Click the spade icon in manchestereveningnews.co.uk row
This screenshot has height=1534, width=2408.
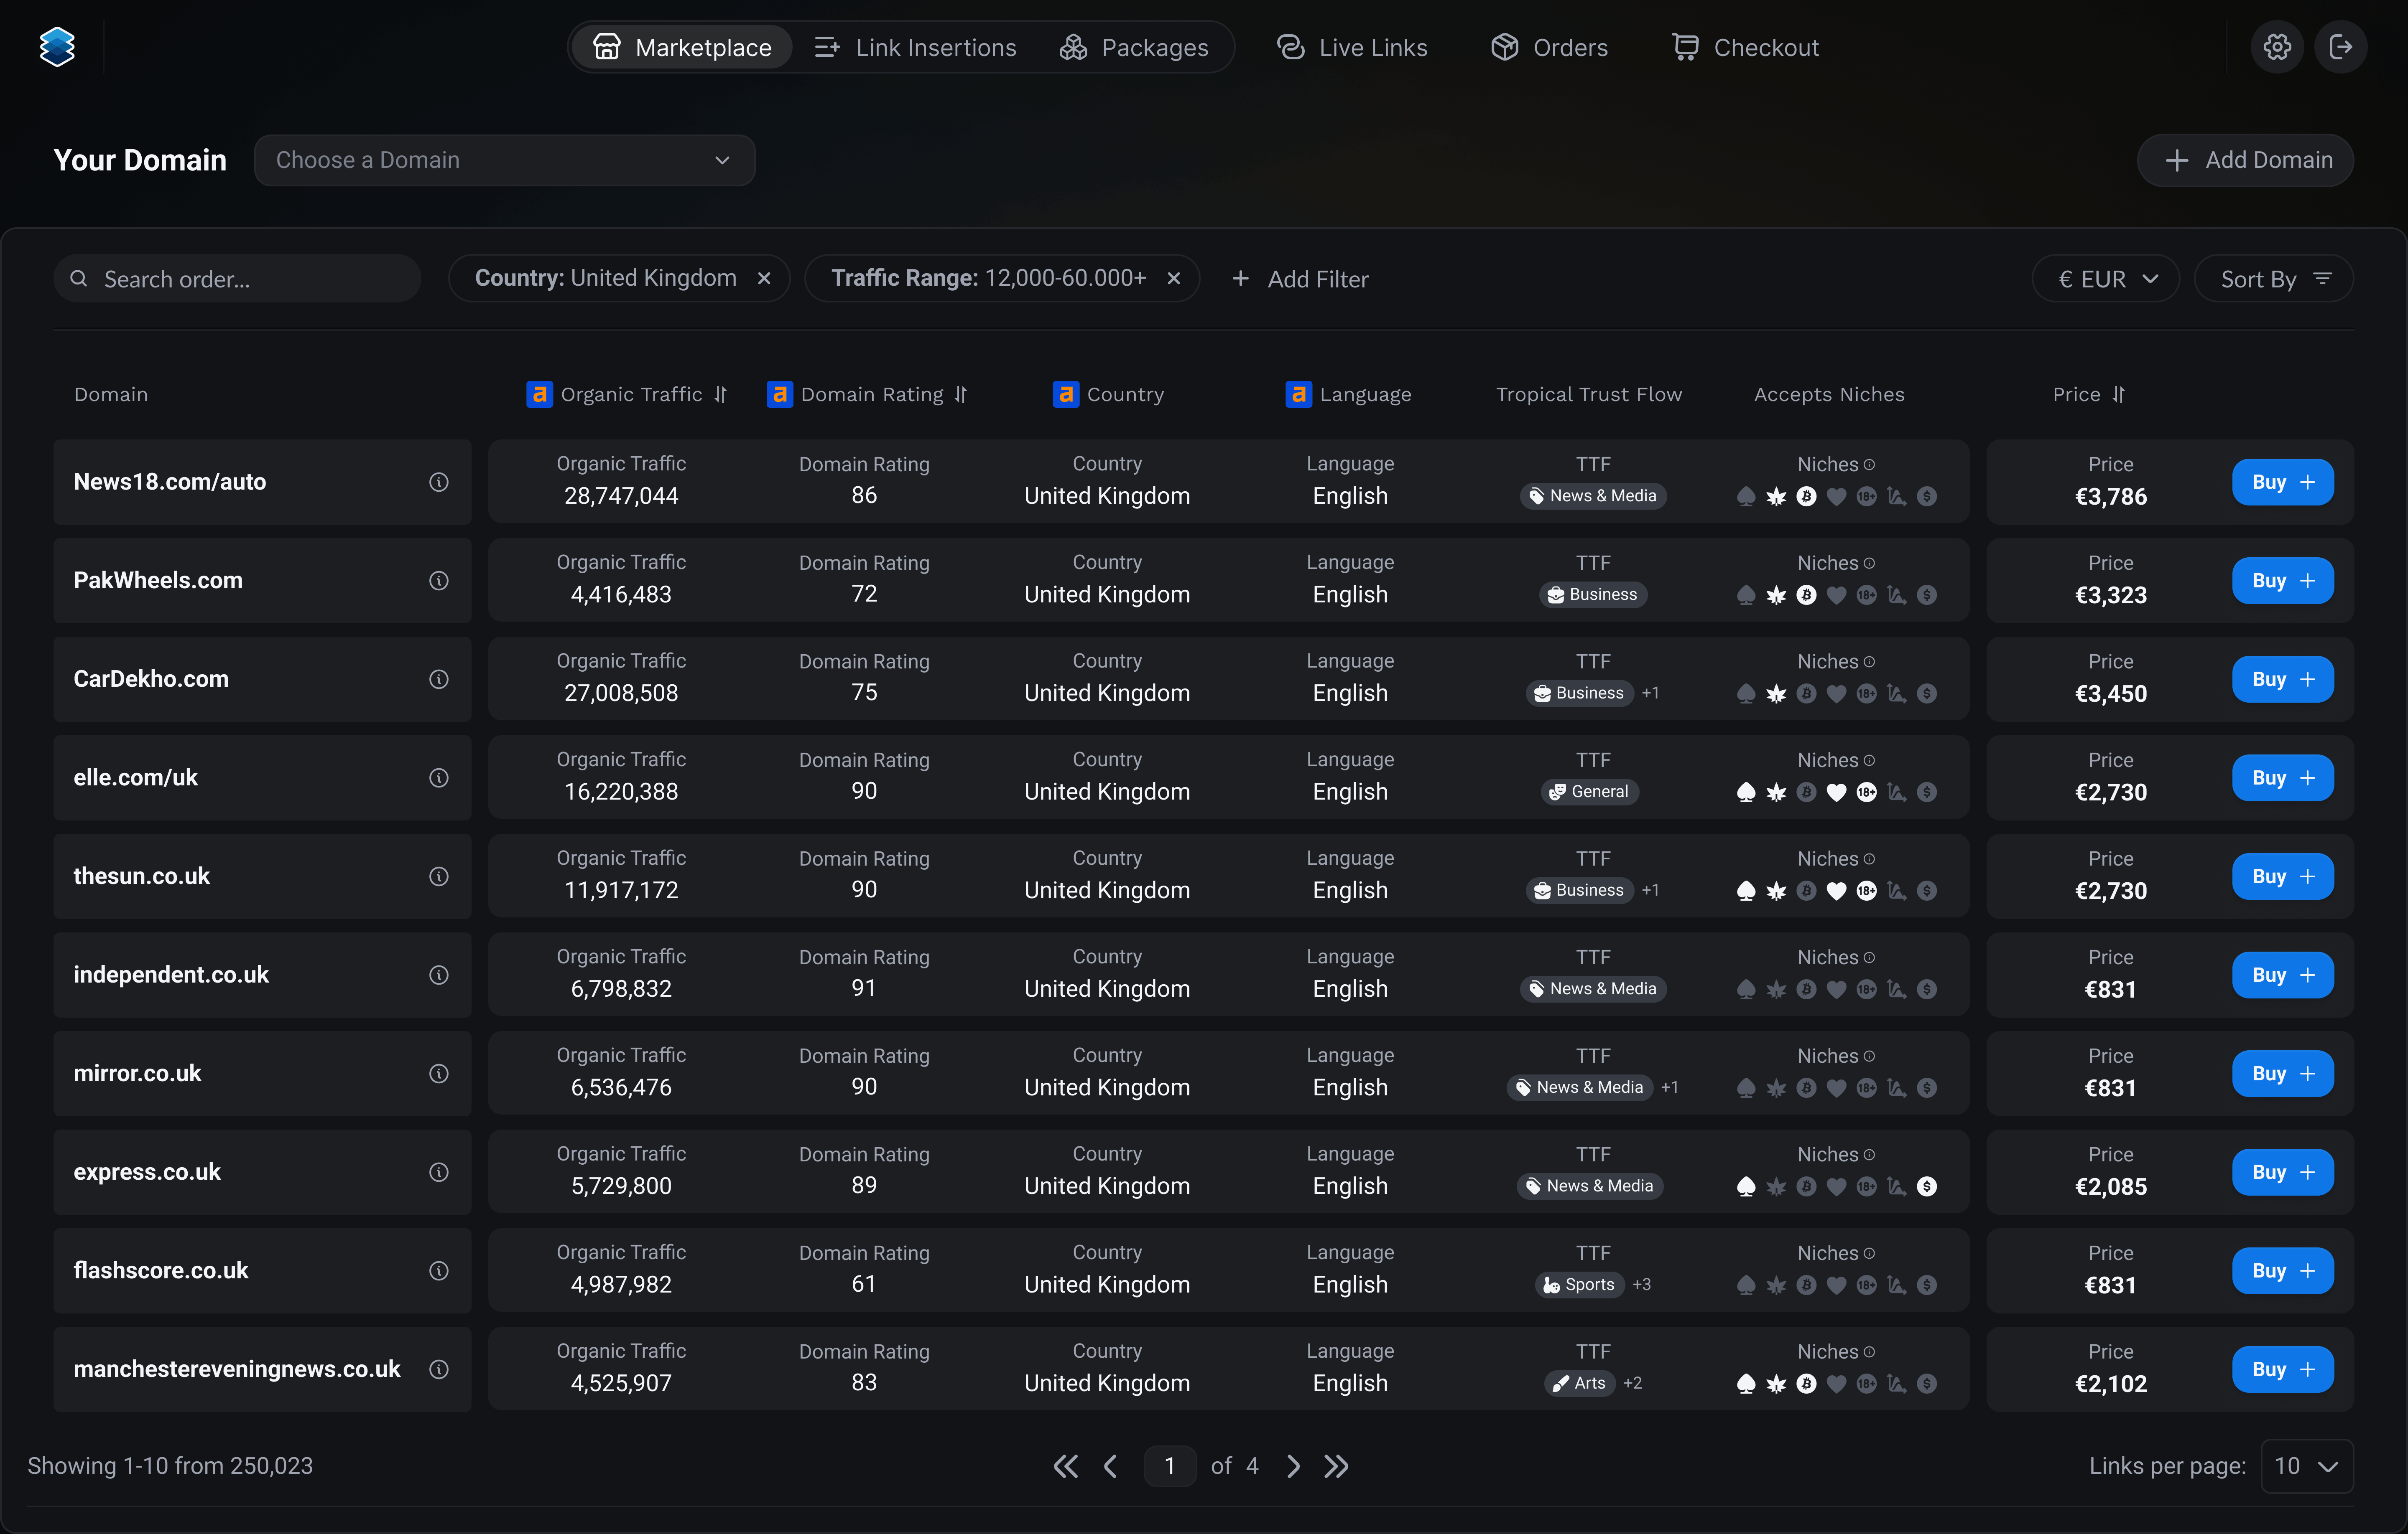(1746, 1383)
